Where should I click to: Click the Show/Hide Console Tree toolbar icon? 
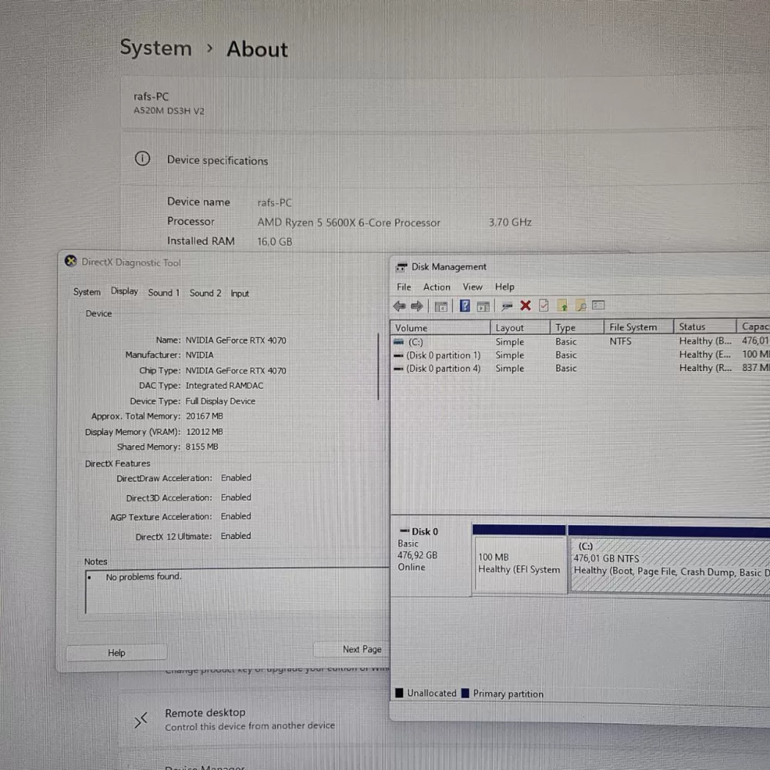(x=441, y=306)
